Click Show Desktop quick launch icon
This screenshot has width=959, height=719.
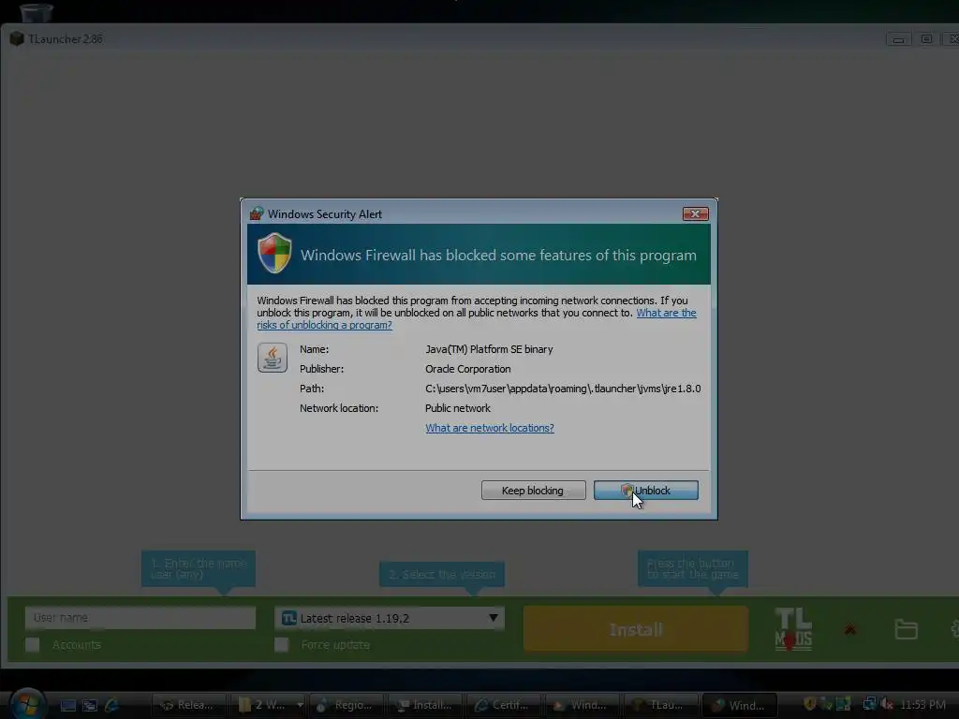pos(67,705)
